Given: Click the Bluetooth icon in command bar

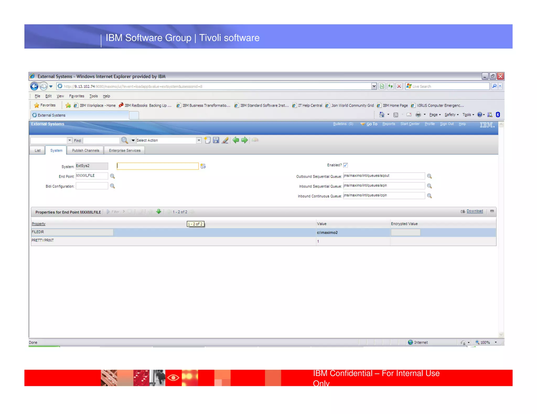Looking at the screenshot, I should point(498,115).
